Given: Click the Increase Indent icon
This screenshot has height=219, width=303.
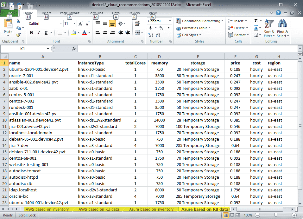Looking at the screenshot, I should (x=128, y=32).
